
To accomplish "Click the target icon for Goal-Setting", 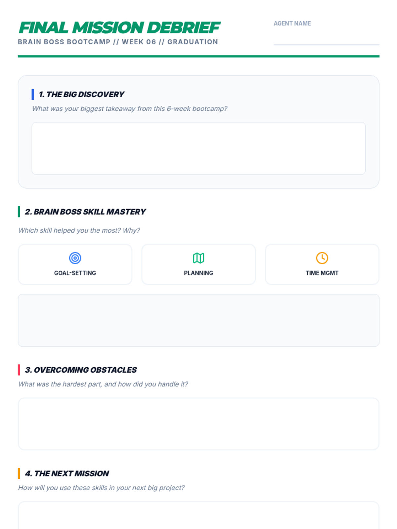I will (75, 258).
